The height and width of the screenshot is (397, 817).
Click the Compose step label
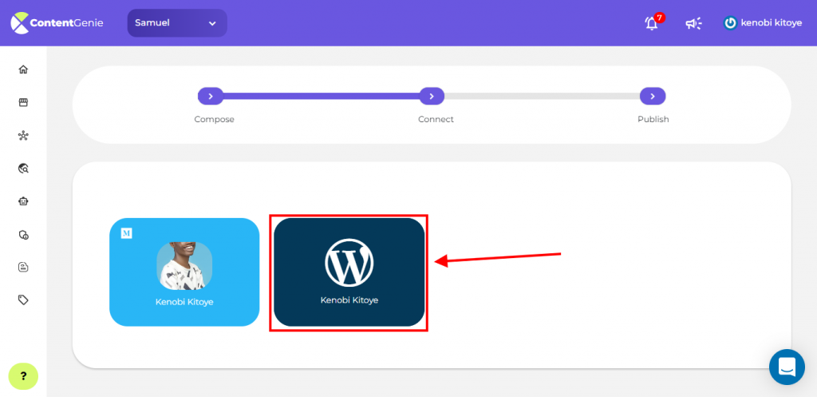[x=214, y=120]
